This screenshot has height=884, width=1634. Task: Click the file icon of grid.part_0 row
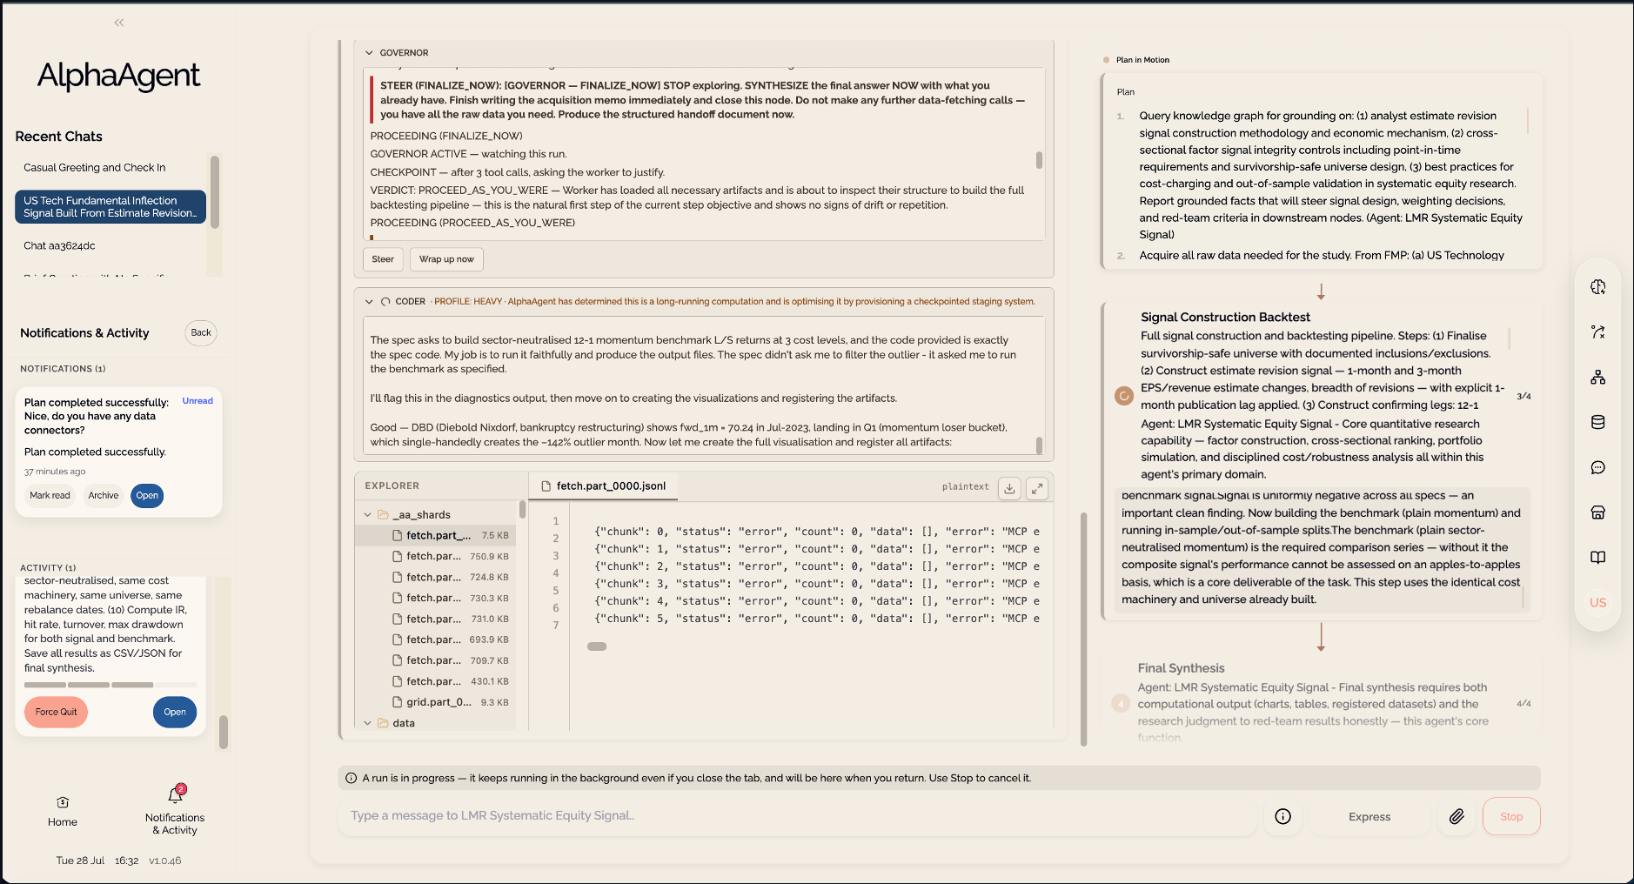[x=398, y=702]
